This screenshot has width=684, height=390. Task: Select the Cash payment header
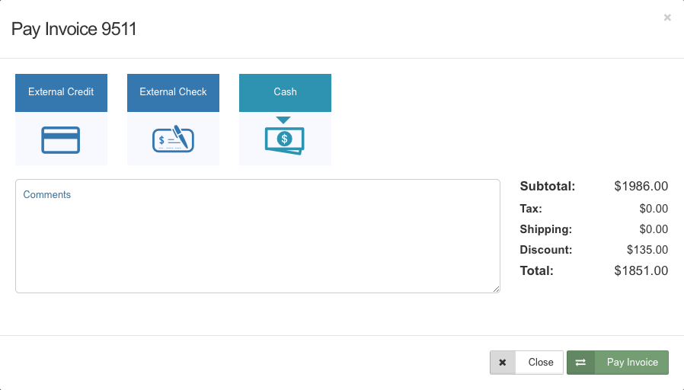click(x=286, y=92)
